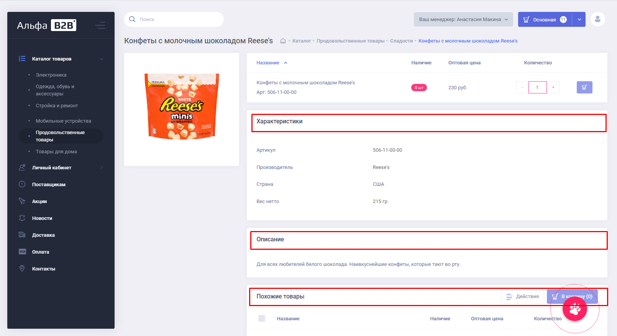The width and height of the screenshot is (617, 336).
Task: Click the Альфа B2B logo
Action: point(46,25)
